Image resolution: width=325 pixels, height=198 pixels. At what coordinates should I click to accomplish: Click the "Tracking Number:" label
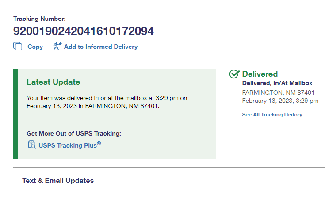click(x=39, y=19)
